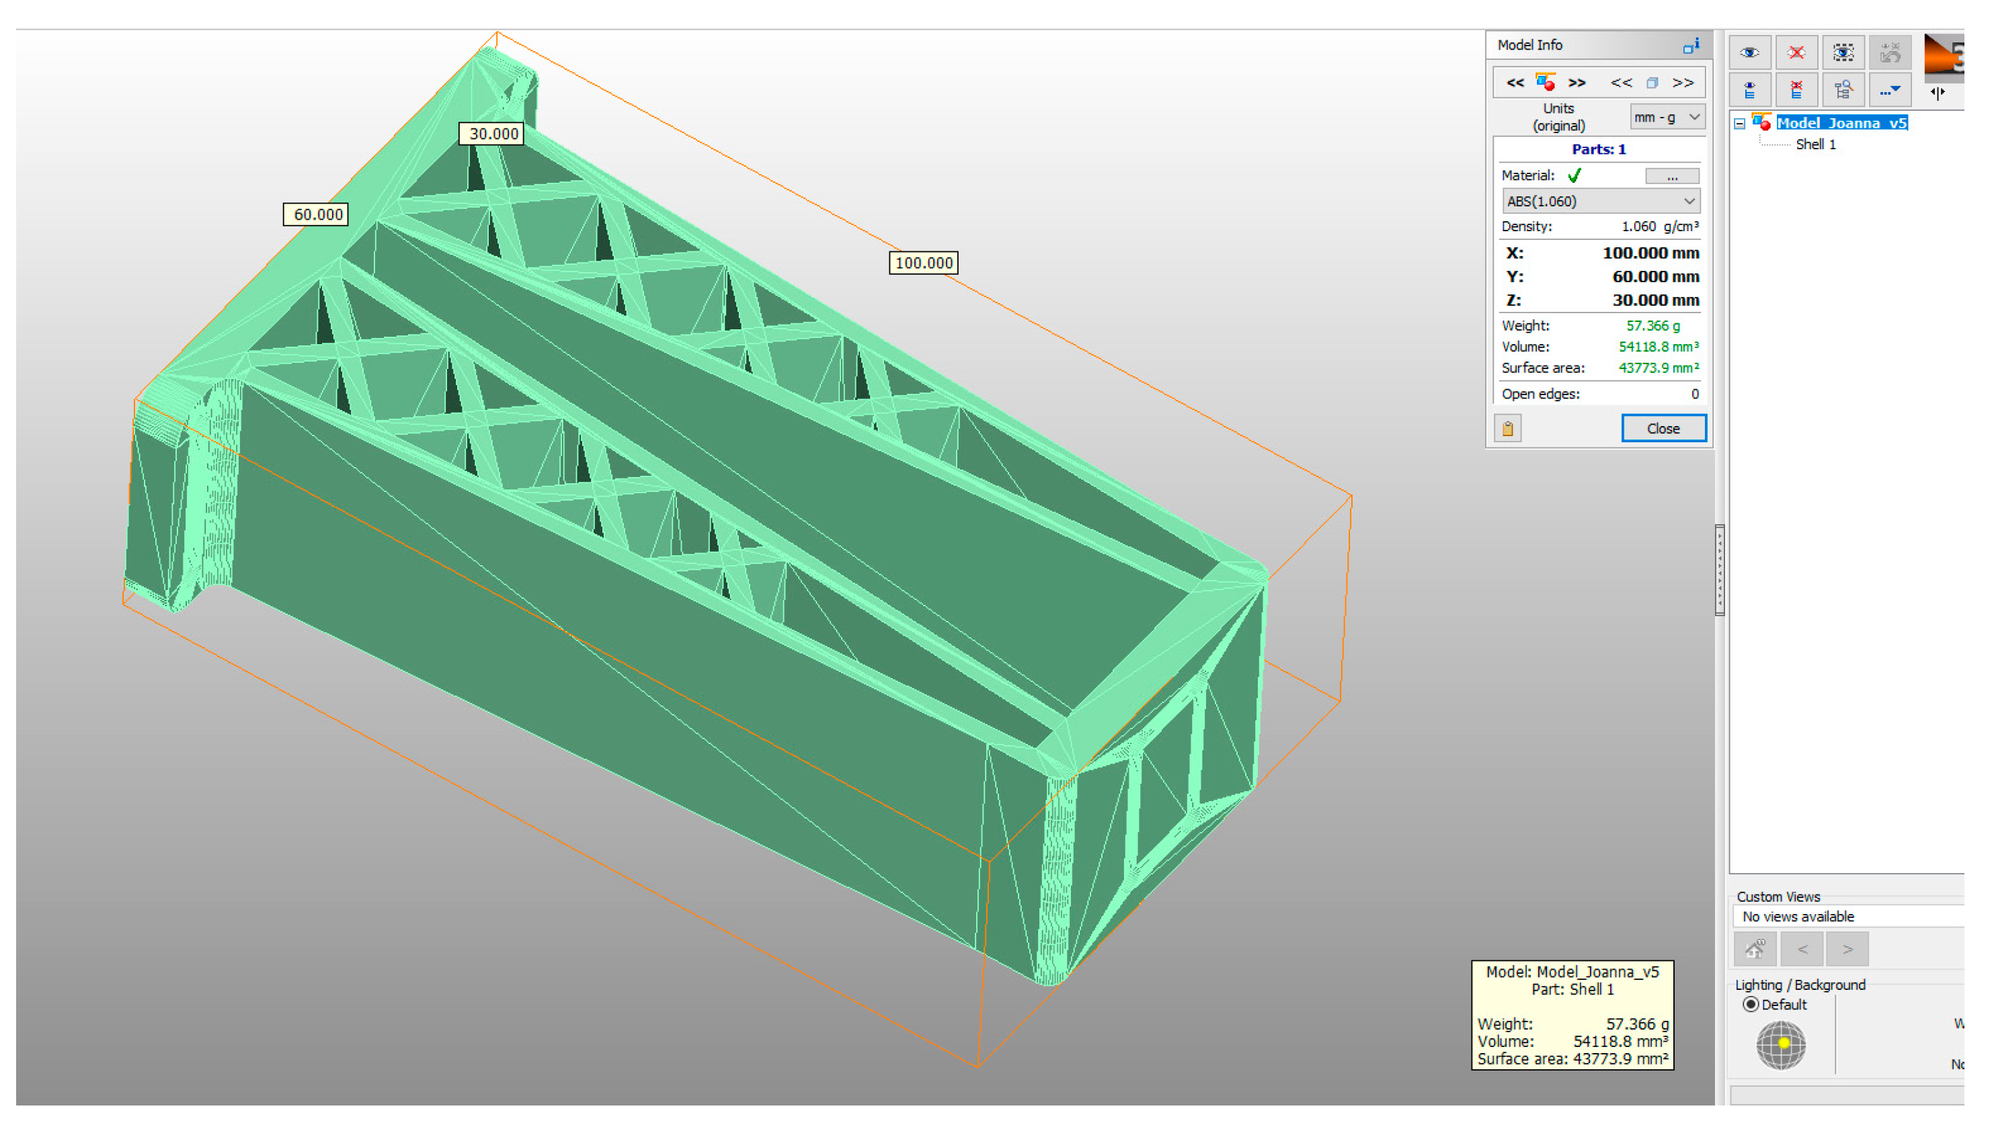The height and width of the screenshot is (1127, 1990).
Task: Collapse the Model_Joanna_v5 tree node
Action: click(1739, 124)
